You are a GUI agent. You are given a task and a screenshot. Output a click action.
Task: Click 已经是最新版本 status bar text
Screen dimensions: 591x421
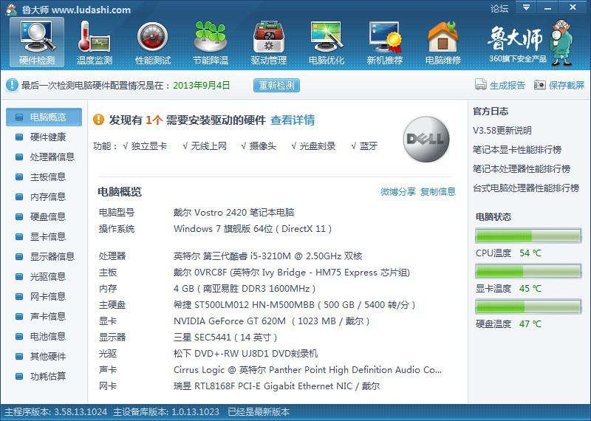(x=259, y=412)
